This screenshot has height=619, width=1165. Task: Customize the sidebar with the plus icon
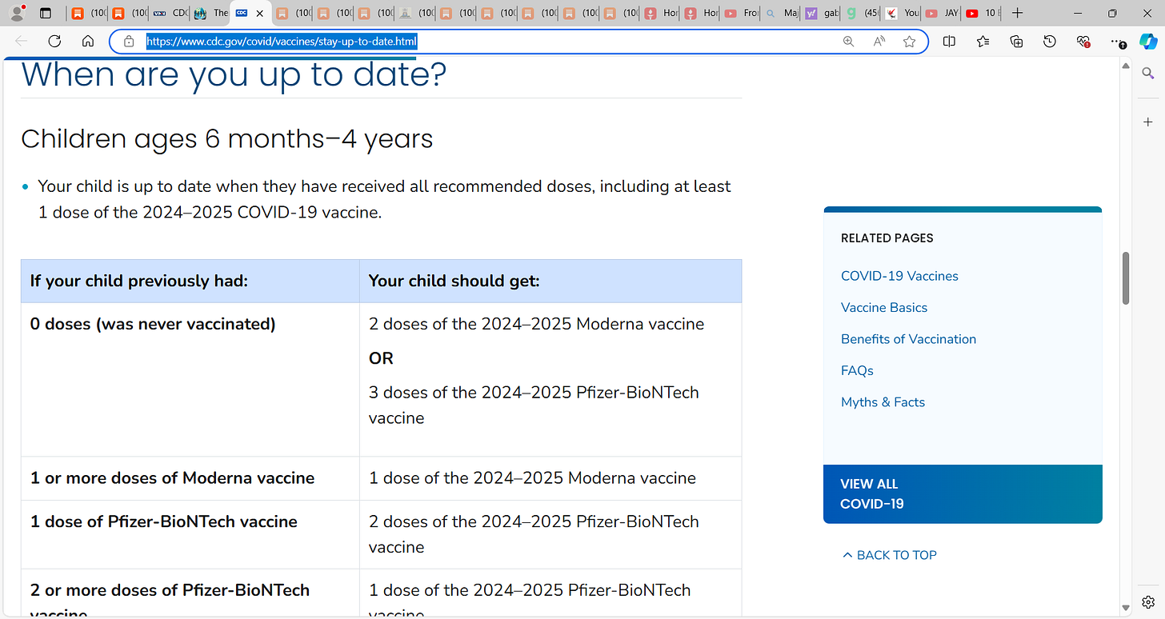coord(1147,122)
